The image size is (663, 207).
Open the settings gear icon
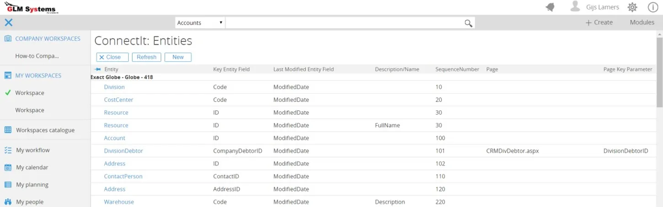[632, 7]
